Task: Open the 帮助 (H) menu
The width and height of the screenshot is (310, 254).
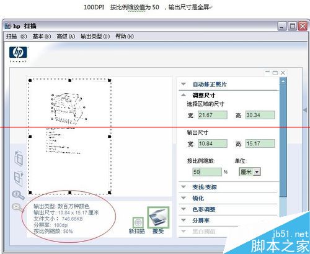Action: click(125, 37)
